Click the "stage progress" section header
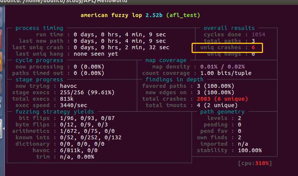 (40, 79)
